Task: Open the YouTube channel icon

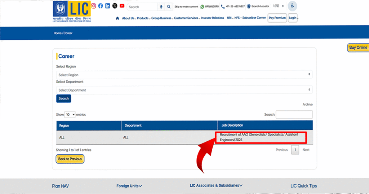Action: [122, 6]
